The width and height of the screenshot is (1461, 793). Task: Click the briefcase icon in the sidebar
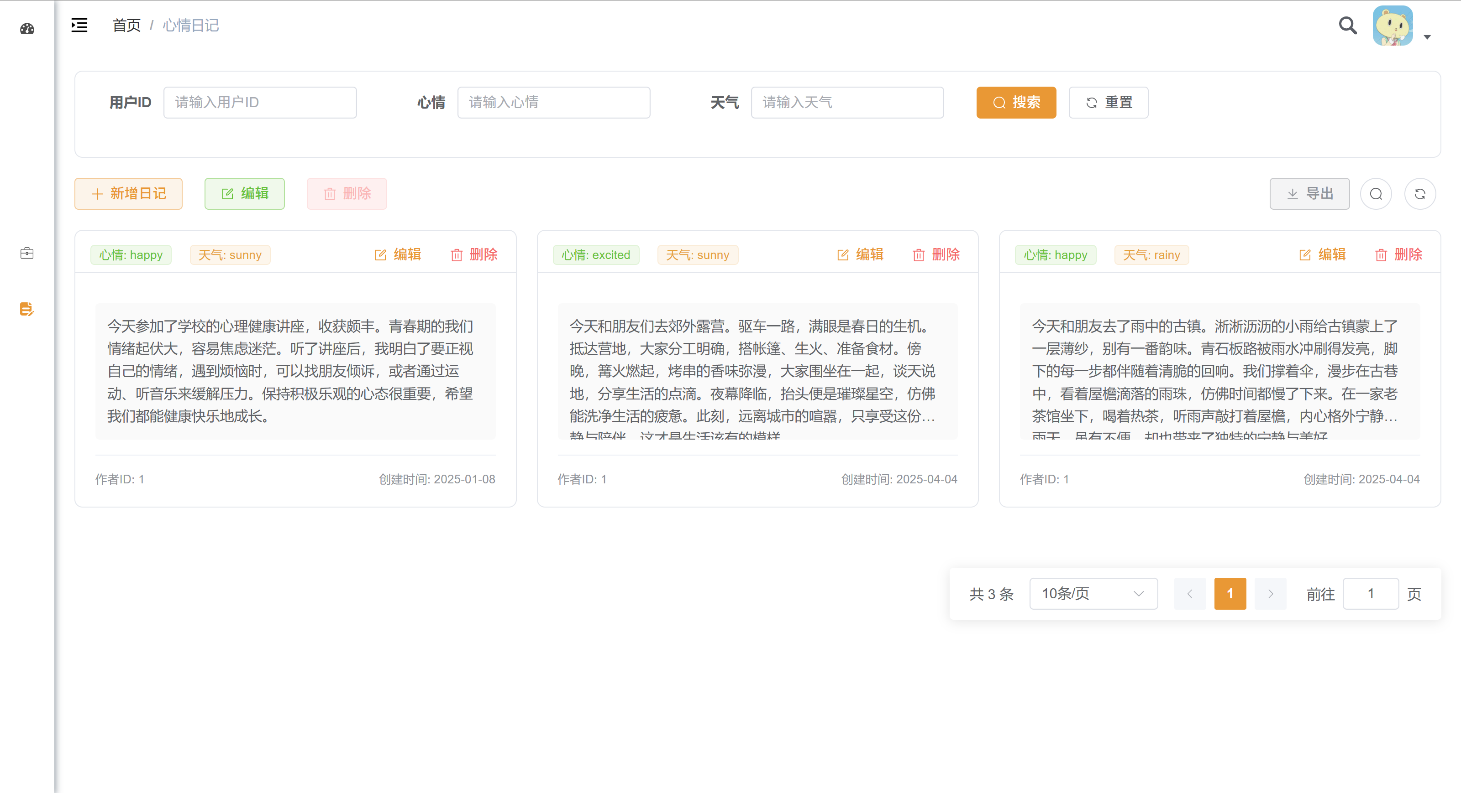(26, 253)
